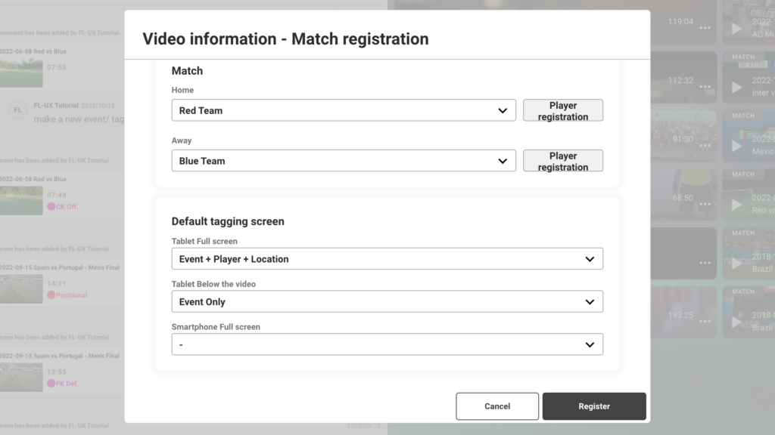Image resolution: width=775 pixels, height=435 pixels.
Task: Open the more options icon on the dark untitled video
Action: point(705,263)
